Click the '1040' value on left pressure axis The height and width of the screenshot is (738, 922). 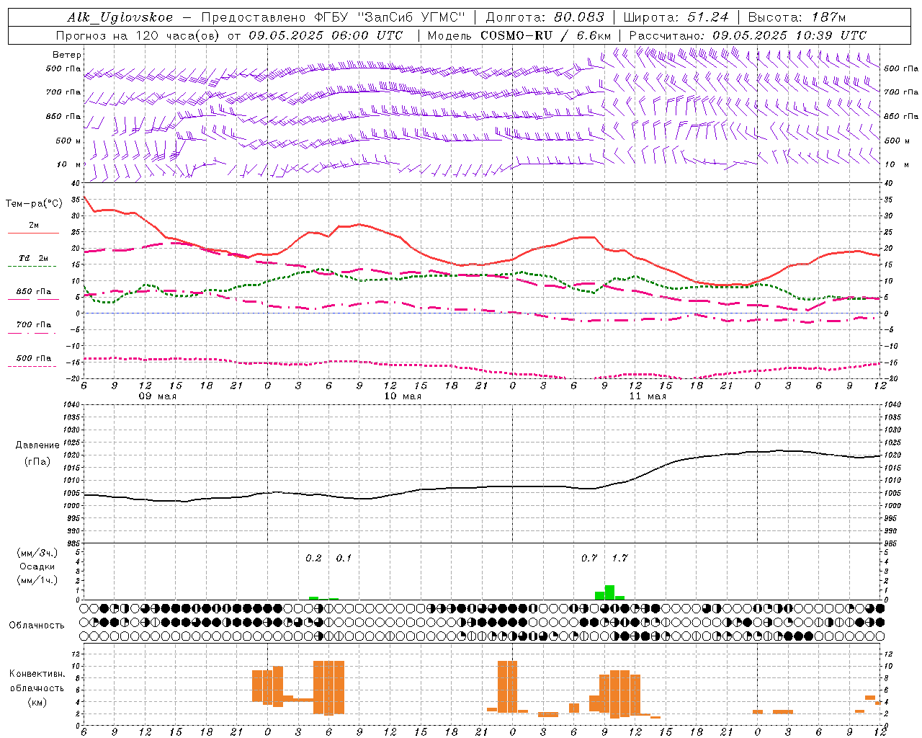(71, 405)
